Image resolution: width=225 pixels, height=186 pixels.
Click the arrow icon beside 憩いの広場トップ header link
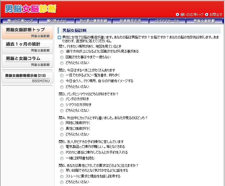(177, 14)
